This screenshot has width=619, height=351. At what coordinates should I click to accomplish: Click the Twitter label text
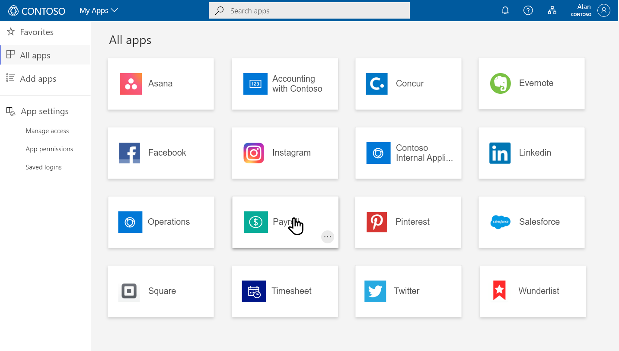(407, 291)
